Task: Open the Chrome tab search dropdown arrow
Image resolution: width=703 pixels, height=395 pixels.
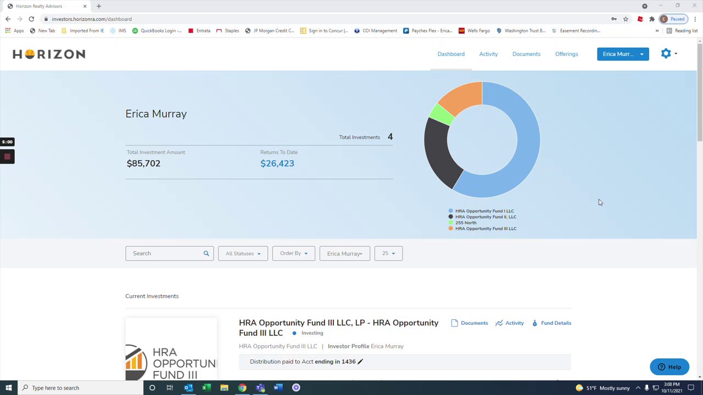Action: (645, 6)
